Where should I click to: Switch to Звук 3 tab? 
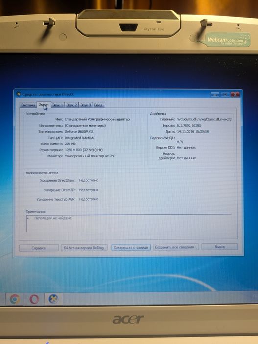tap(86, 105)
